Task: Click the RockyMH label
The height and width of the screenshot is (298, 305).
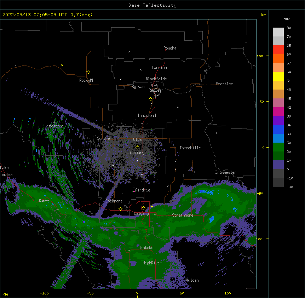Action: click(87, 80)
